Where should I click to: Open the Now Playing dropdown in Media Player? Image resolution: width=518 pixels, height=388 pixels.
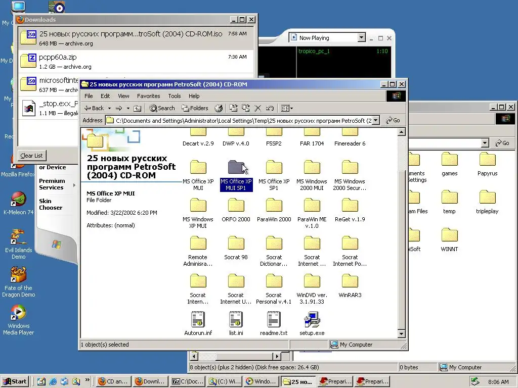coord(361,37)
